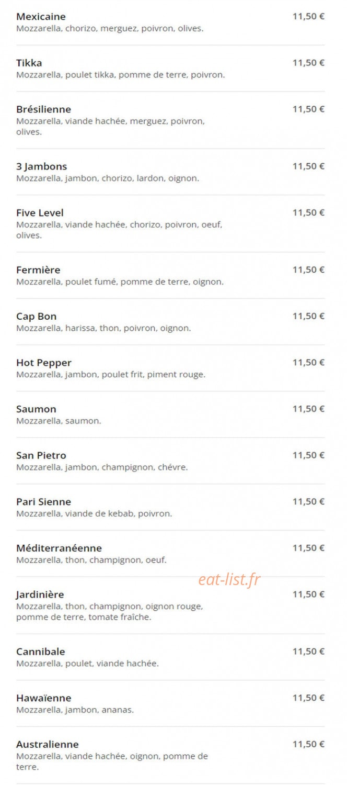Image resolution: width=347 pixels, height=785 pixels.
Task: Click the Mexicaine ingredients description
Action: 110,29
